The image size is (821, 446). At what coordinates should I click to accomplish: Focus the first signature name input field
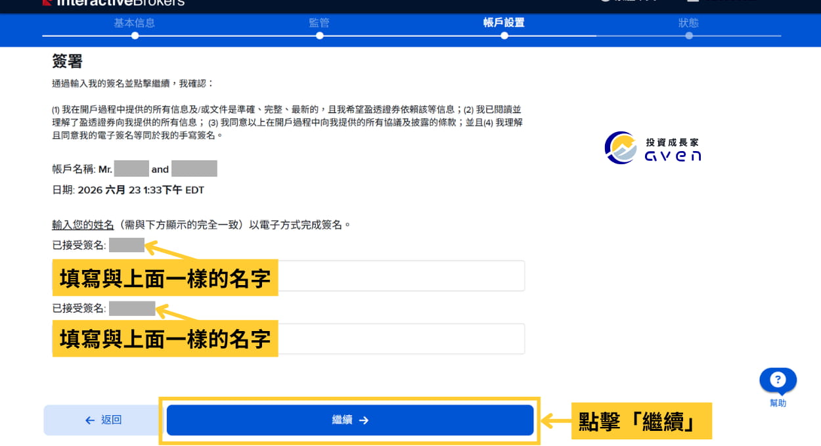(x=288, y=276)
